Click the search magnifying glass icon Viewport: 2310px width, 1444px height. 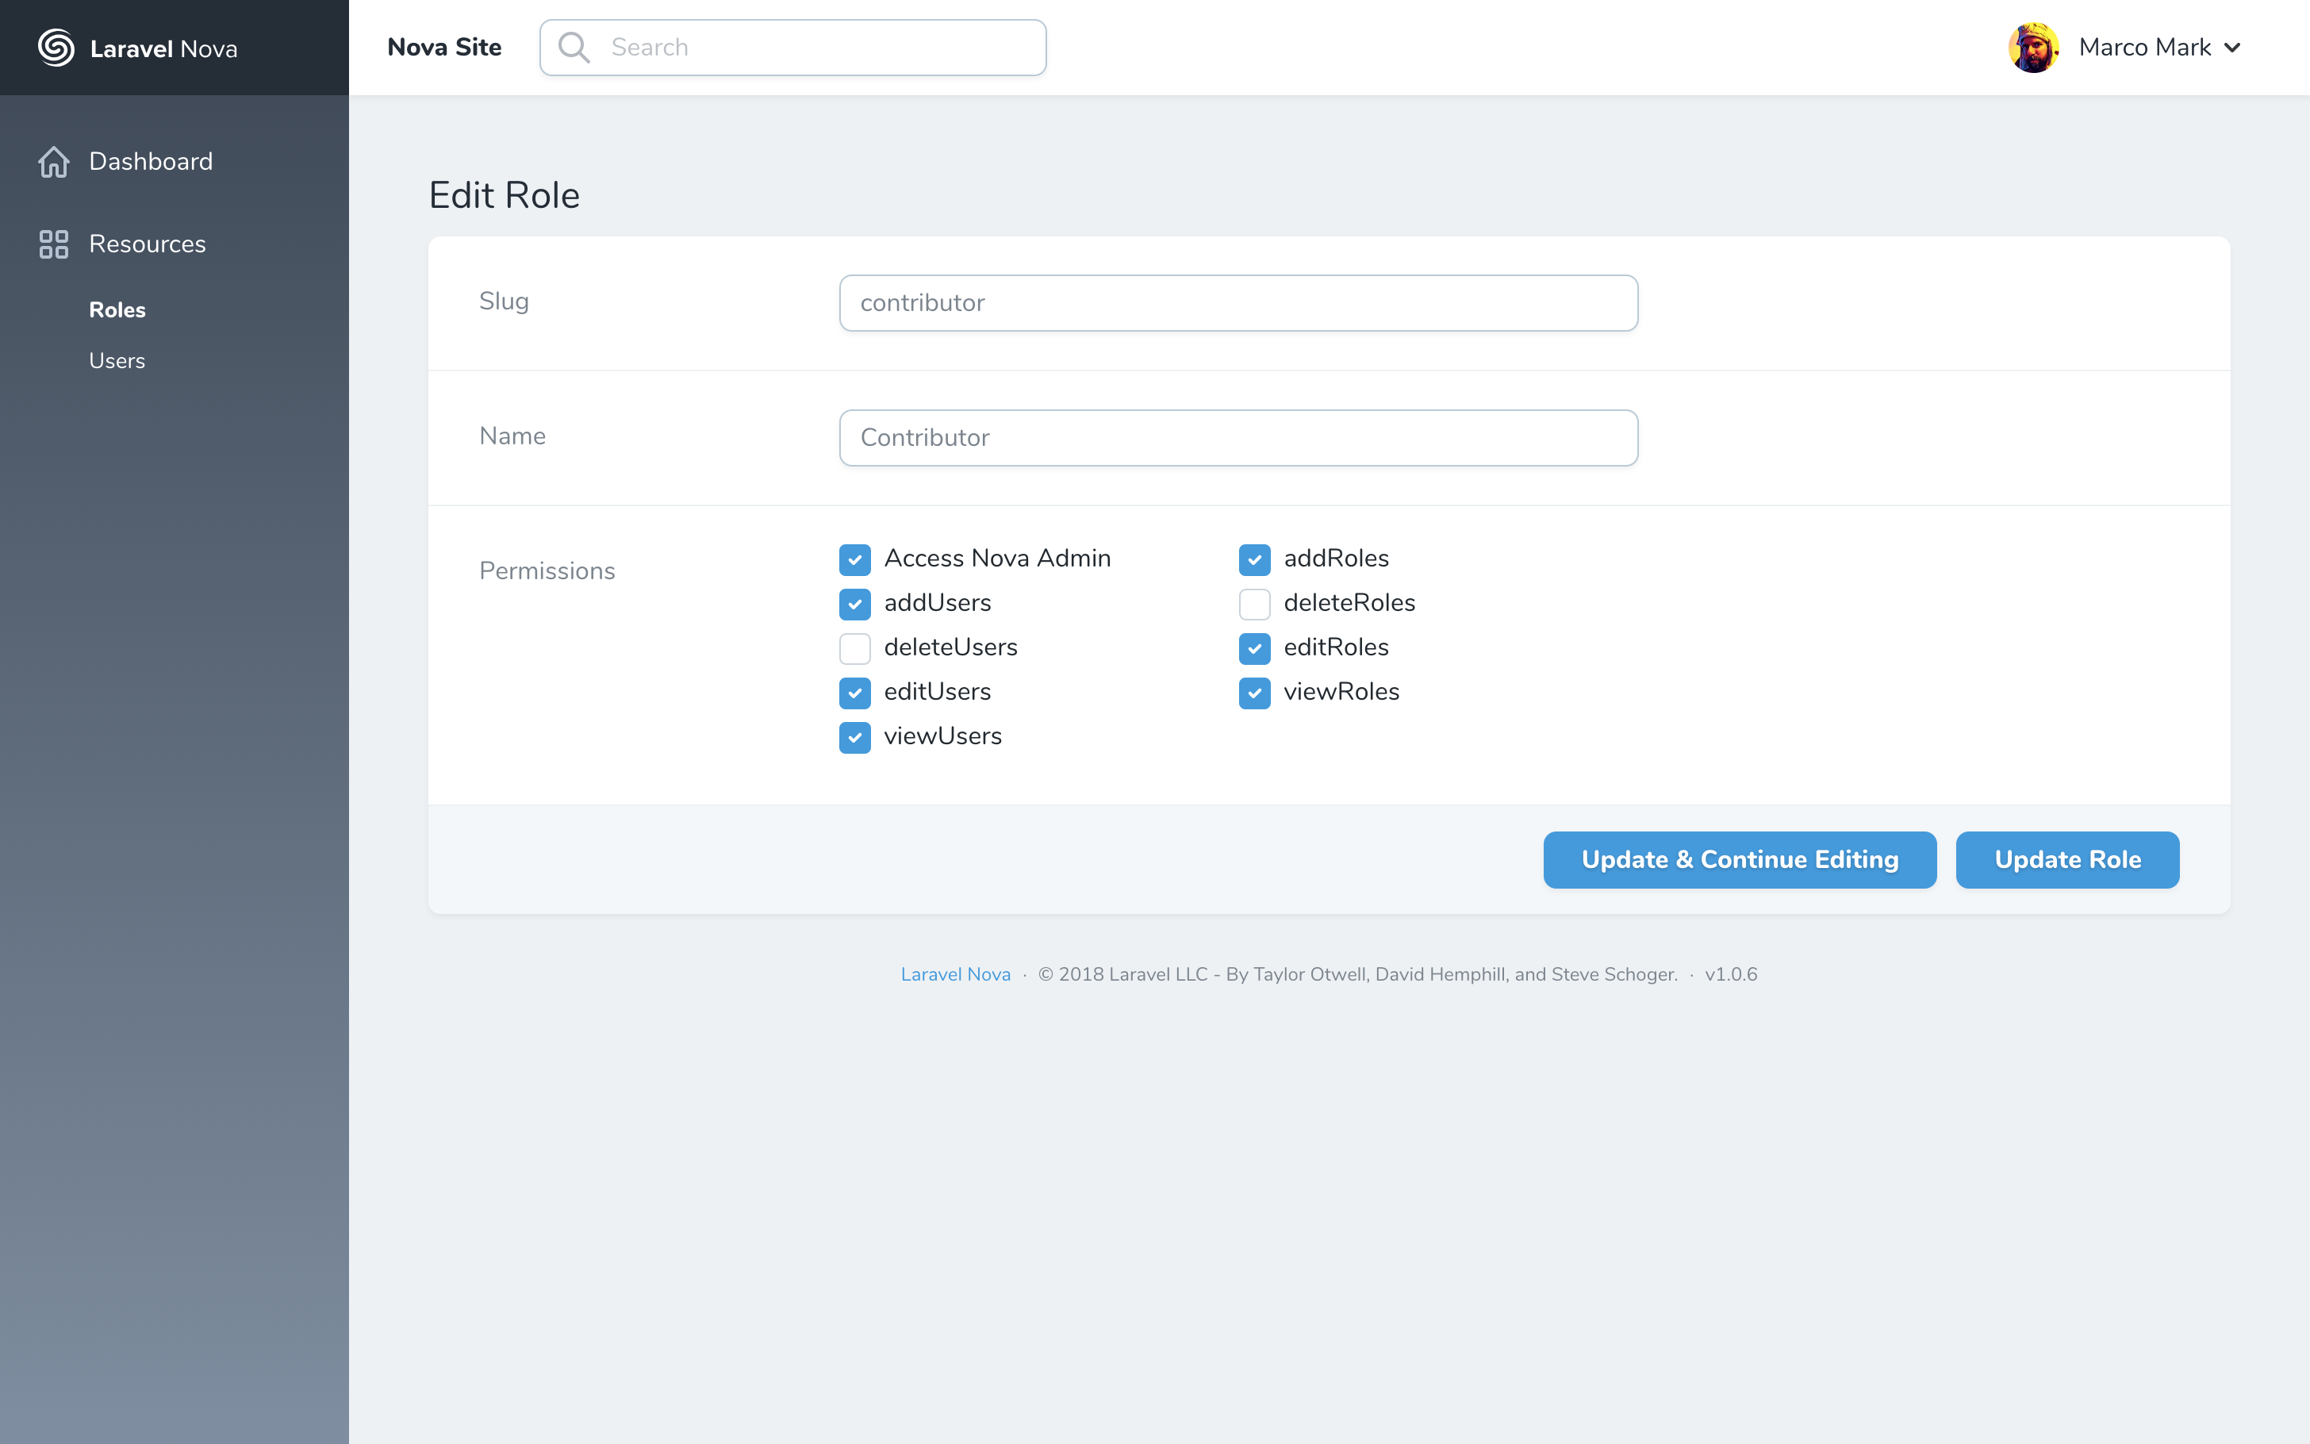[574, 47]
